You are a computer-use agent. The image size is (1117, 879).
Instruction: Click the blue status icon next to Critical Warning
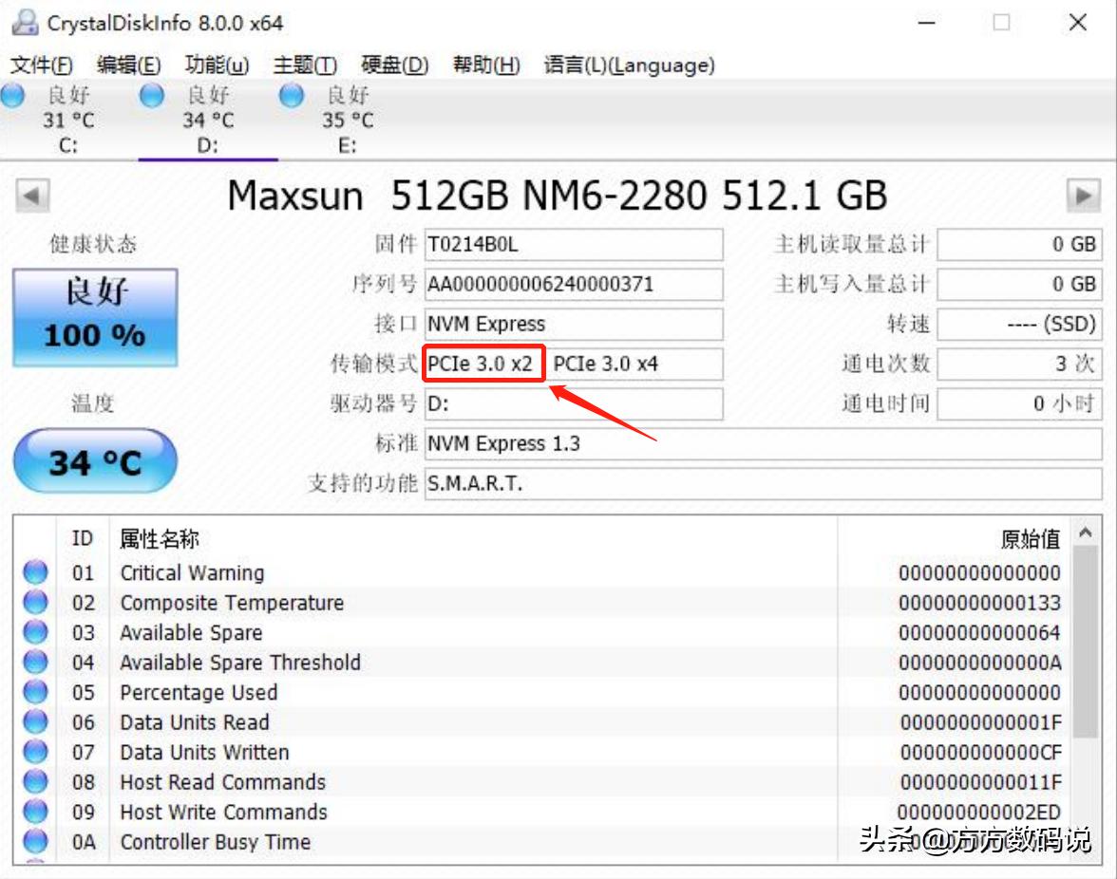pos(34,572)
